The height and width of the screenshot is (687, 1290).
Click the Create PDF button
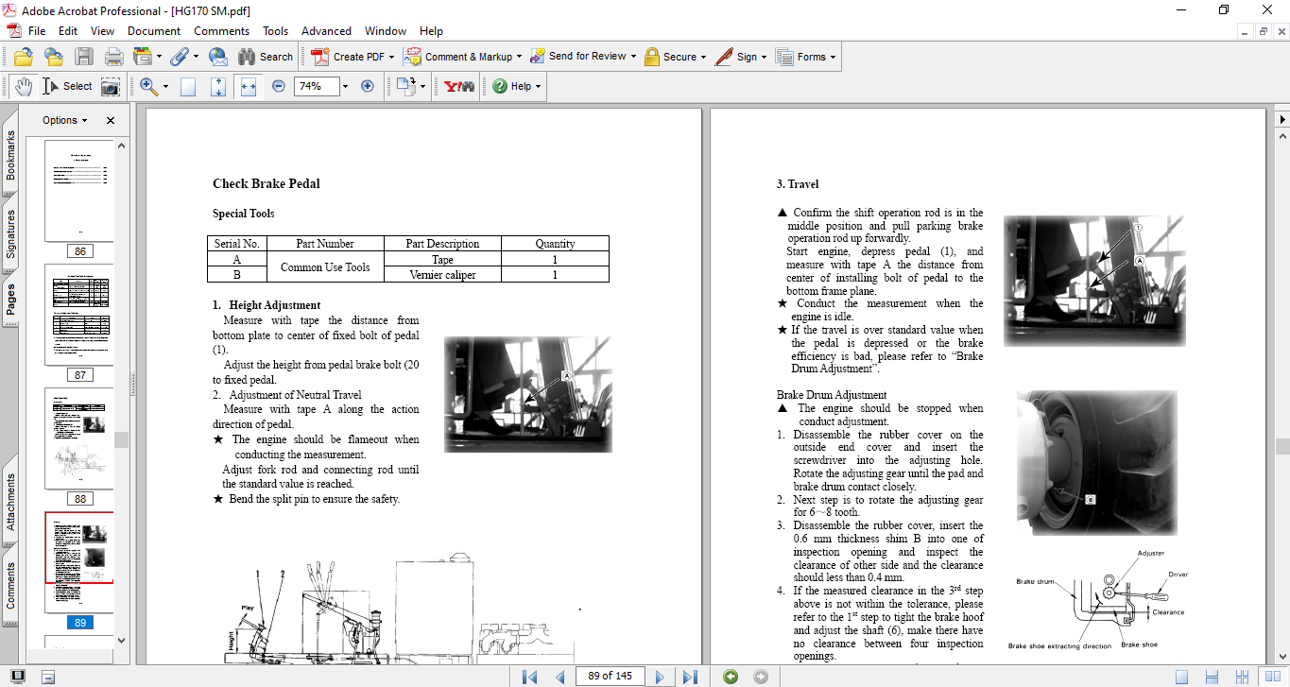349,57
